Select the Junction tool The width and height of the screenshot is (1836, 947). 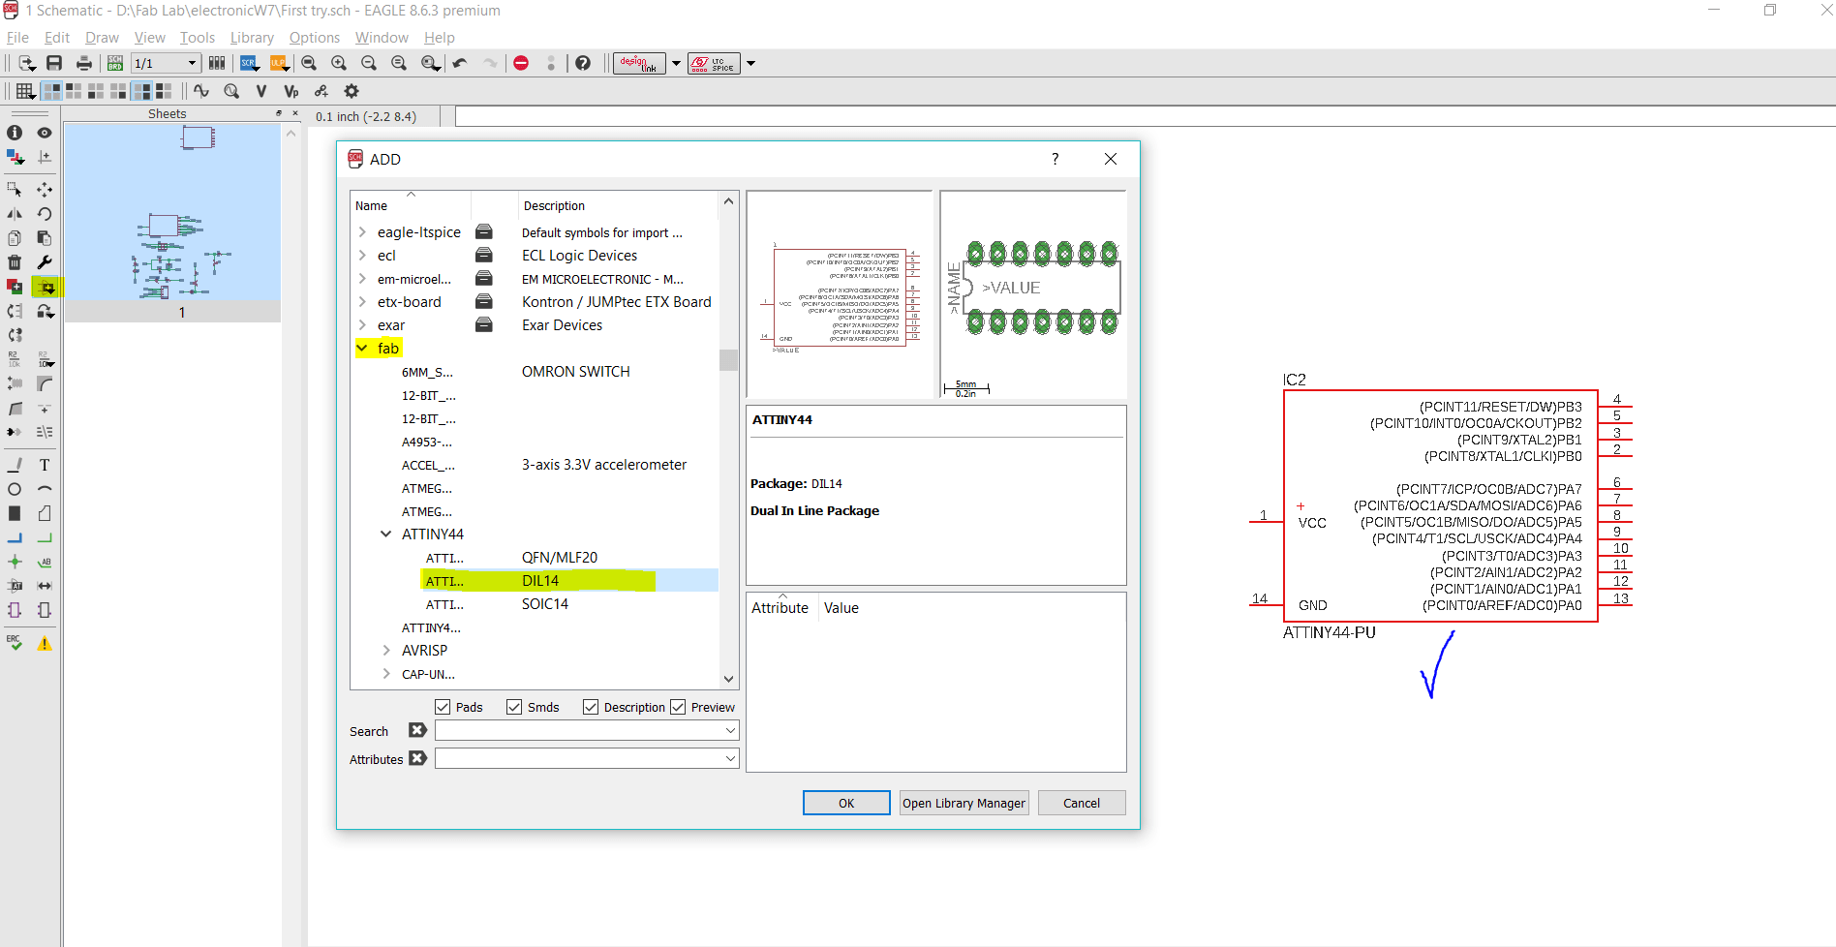click(x=15, y=562)
